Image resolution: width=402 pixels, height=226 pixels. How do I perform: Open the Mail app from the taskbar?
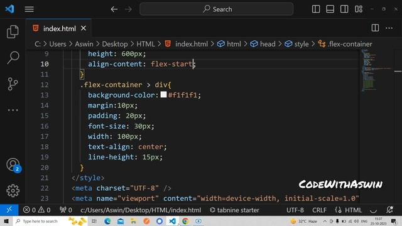point(121,221)
